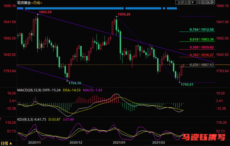Select the 0.764 \ 1912.50 Fibonacci level label
Image resolution: width=230 pixels, height=146 pixels.
pos(202,30)
